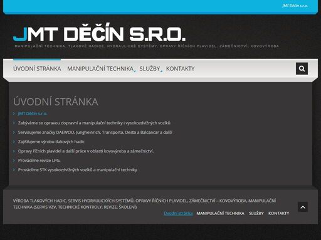Screen dimensions: 321x240
Task: Open the search magnifier icon
Action: 302,69
